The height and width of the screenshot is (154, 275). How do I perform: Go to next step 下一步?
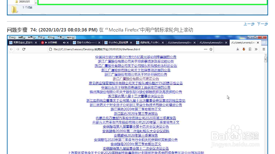click(x=263, y=24)
